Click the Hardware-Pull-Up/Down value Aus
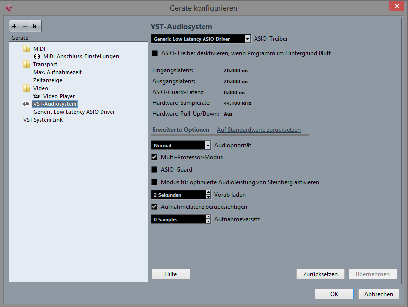 click(228, 114)
